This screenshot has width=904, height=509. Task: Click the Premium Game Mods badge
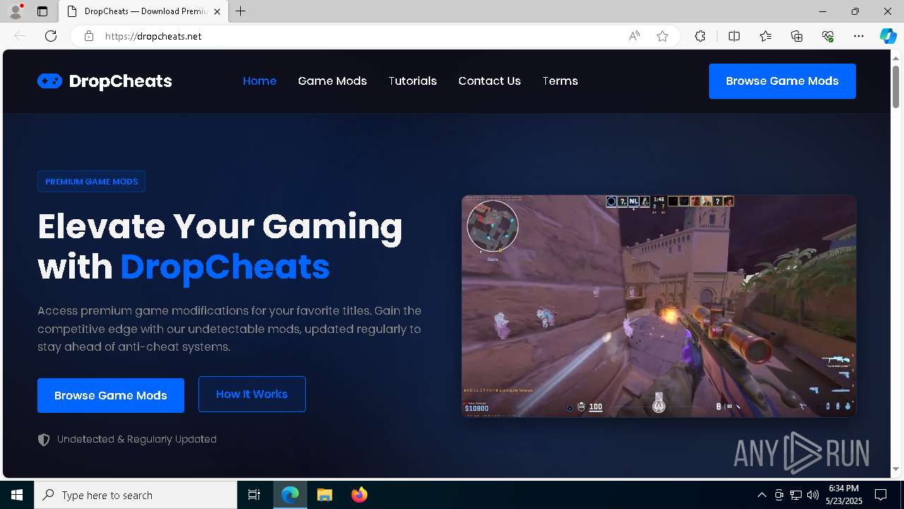click(92, 182)
